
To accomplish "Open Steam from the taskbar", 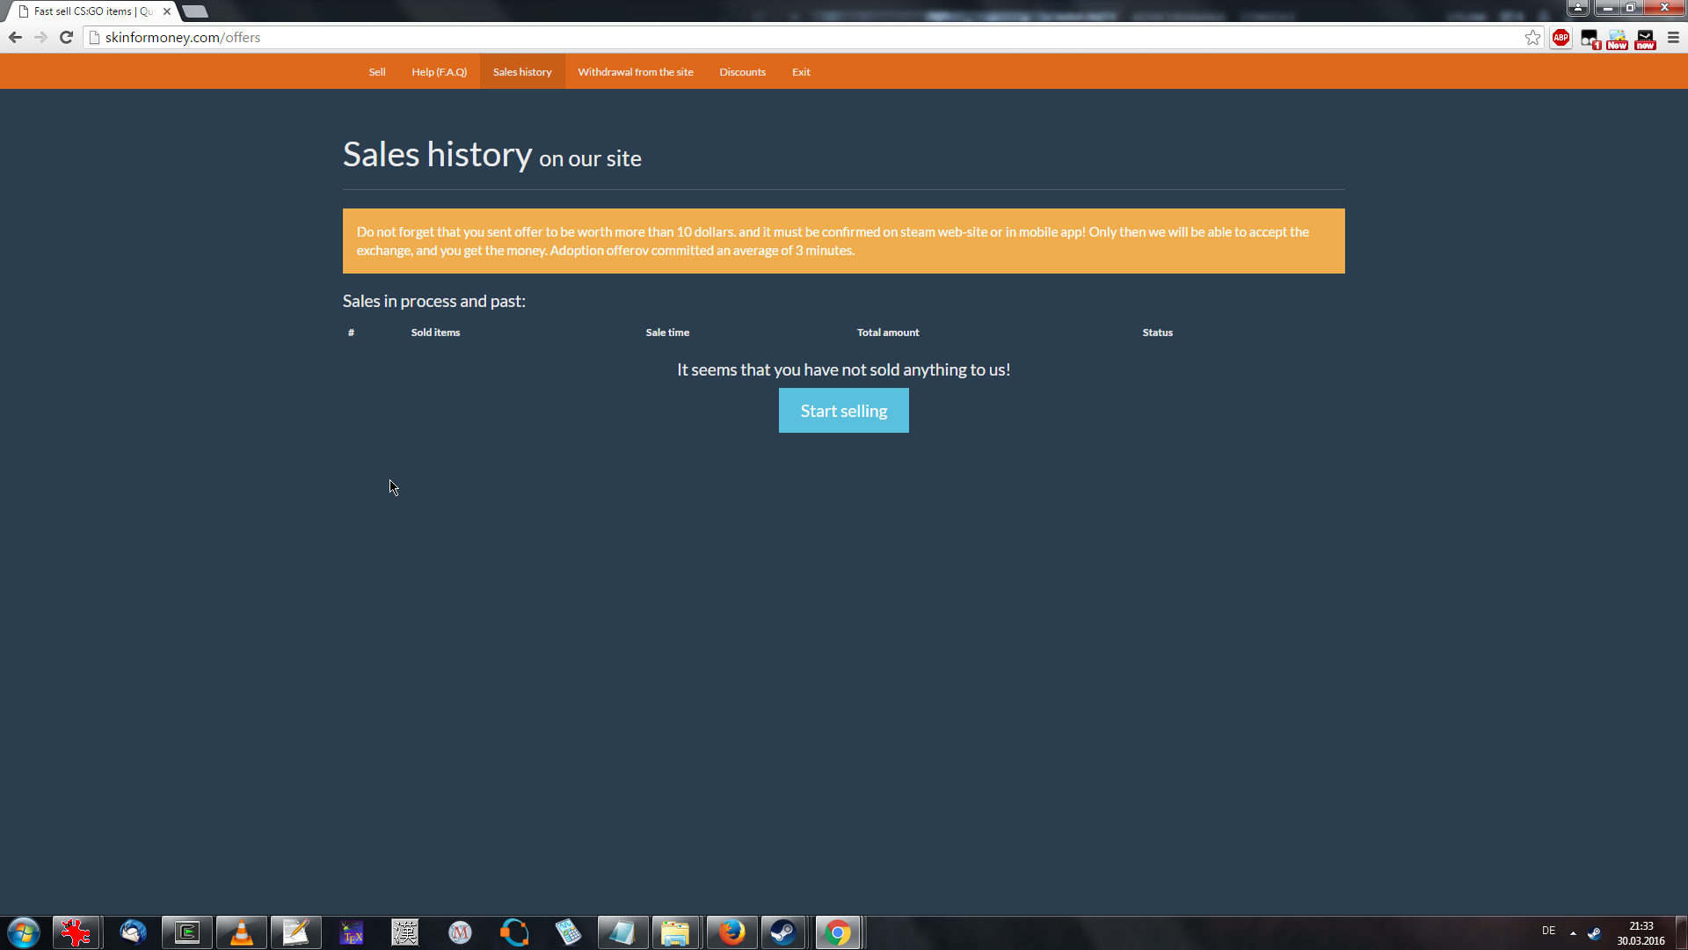I will click(782, 932).
